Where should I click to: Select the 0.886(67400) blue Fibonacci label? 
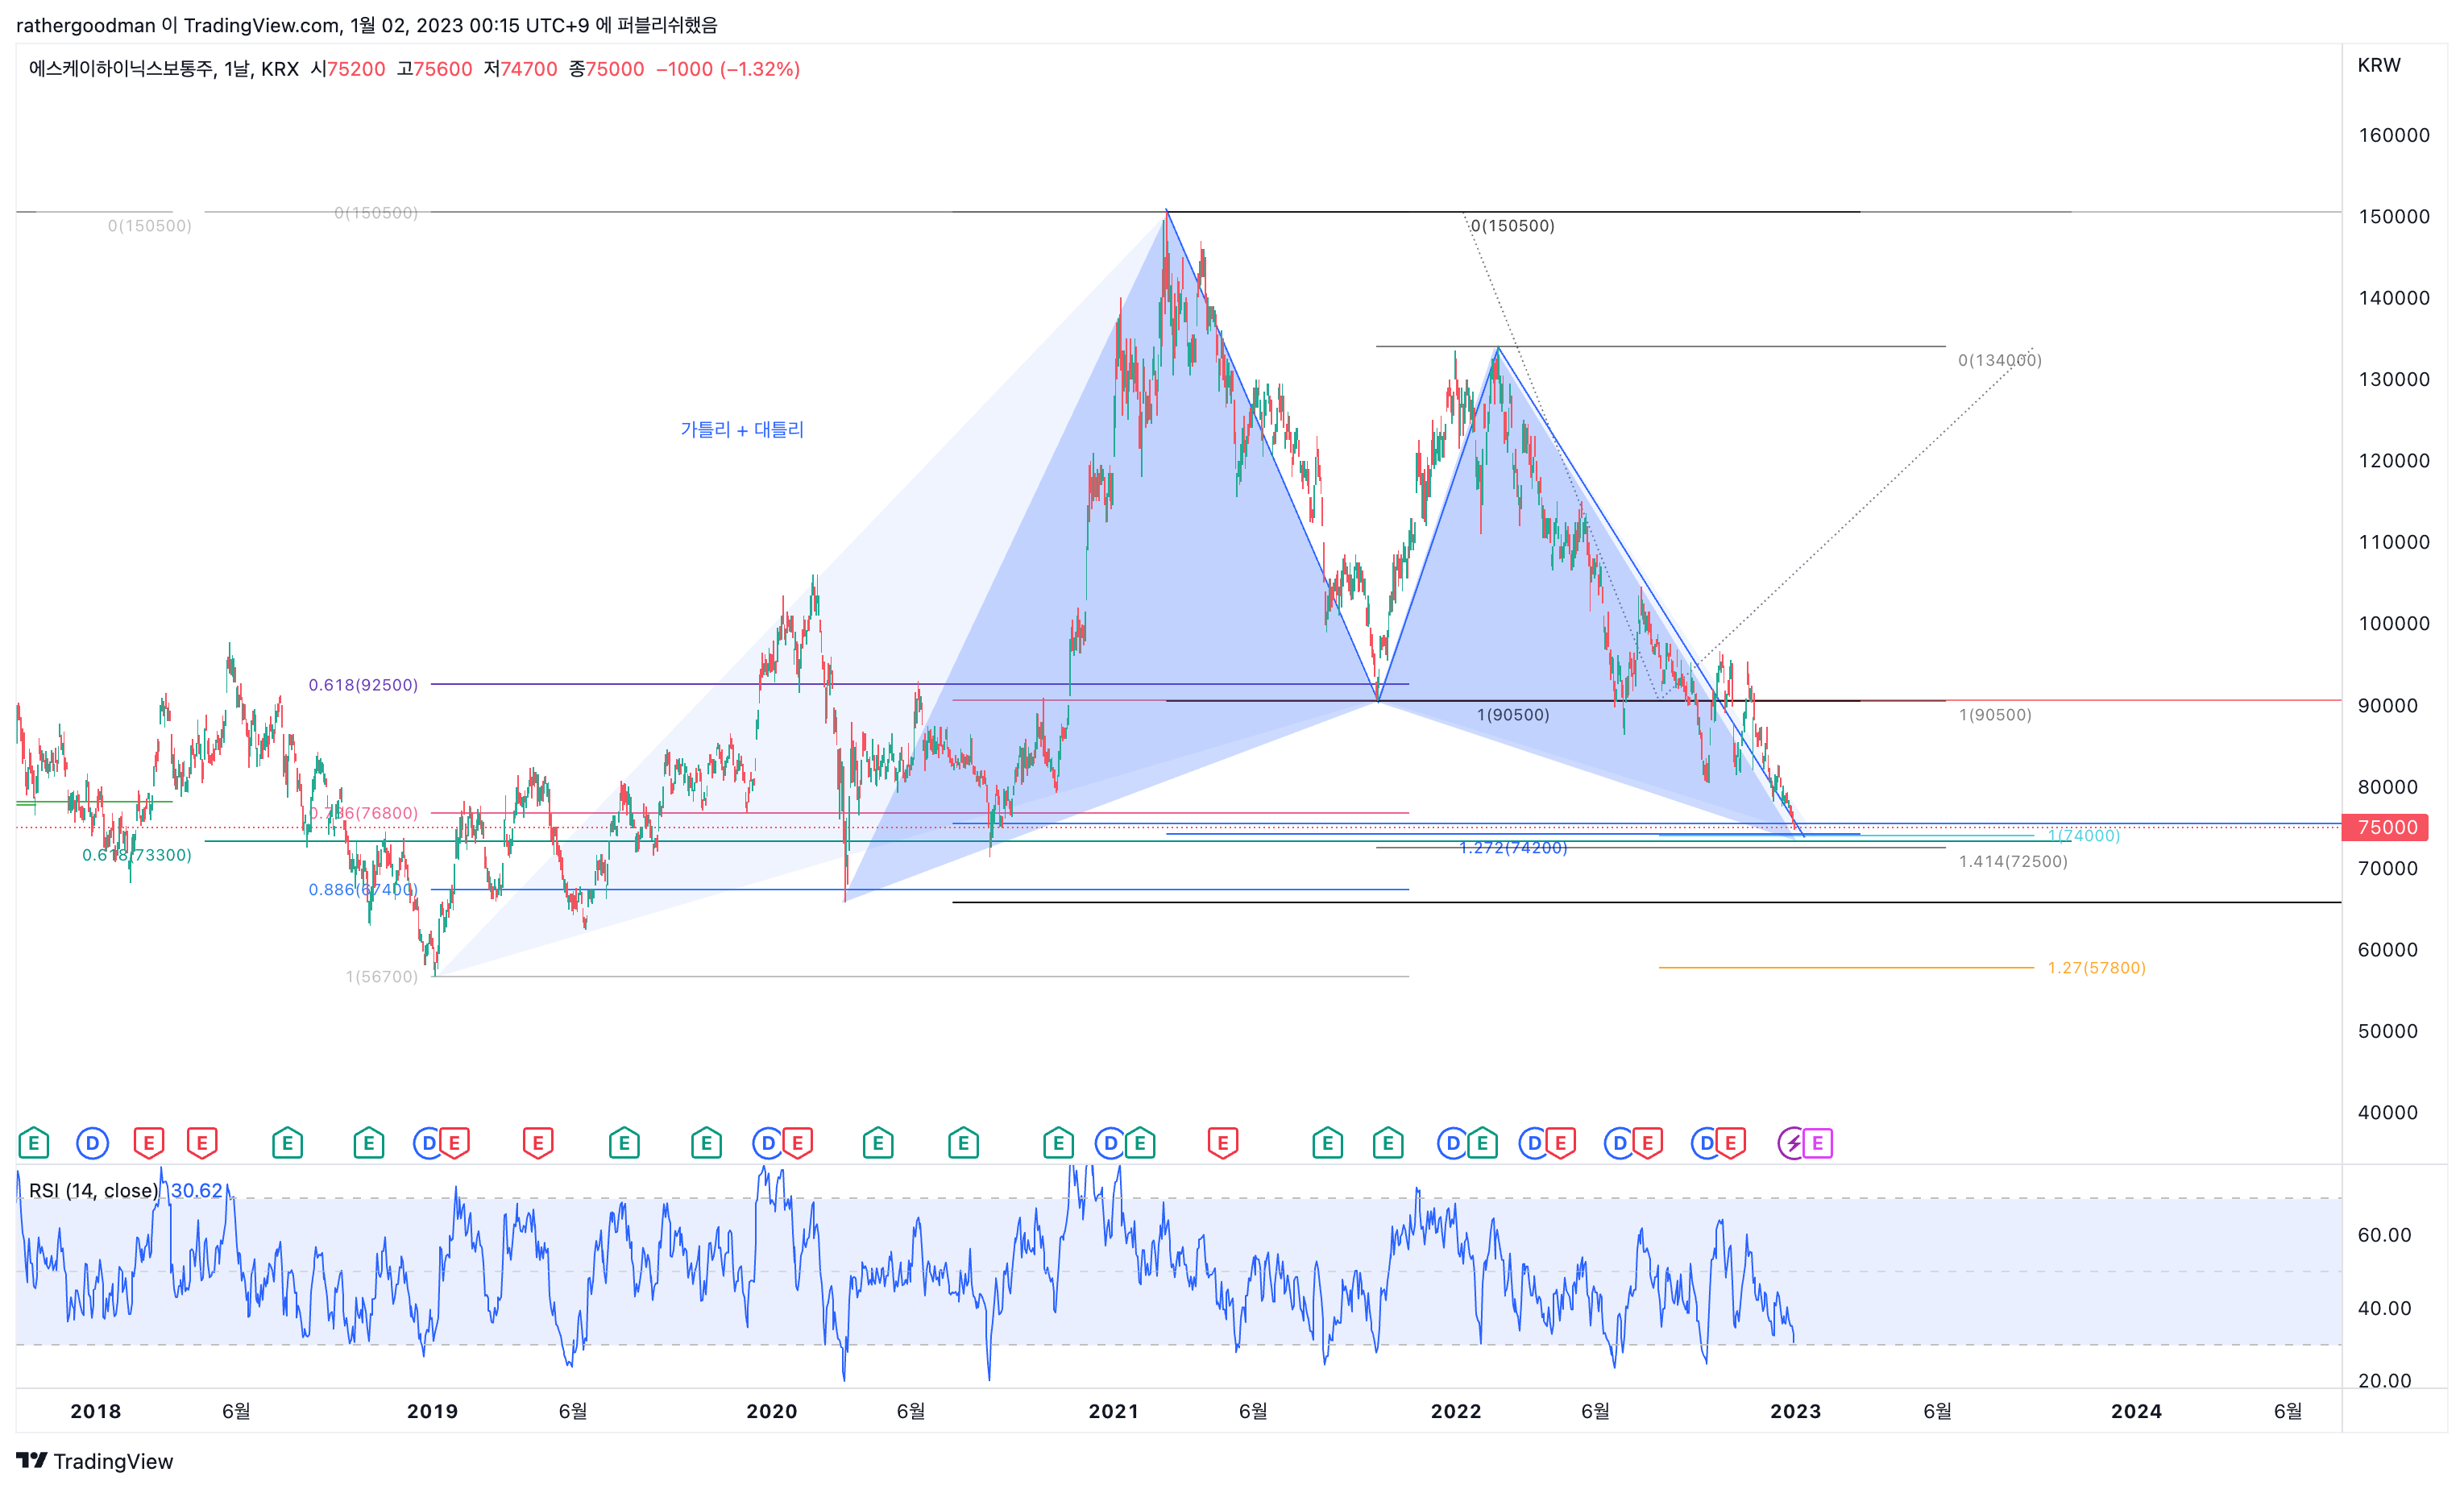(x=362, y=889)
